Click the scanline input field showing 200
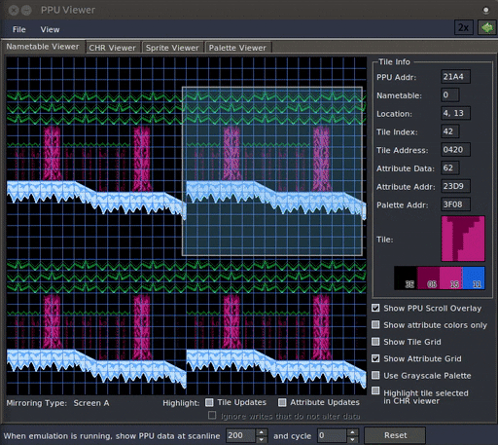 coord(241,435)
